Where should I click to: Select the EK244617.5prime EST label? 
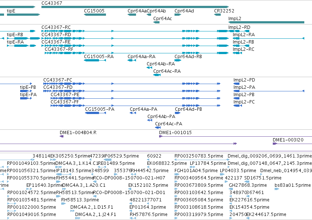coord(266,215)
